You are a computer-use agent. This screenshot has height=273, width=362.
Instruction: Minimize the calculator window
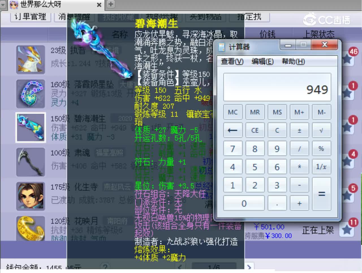coord(288,45)
